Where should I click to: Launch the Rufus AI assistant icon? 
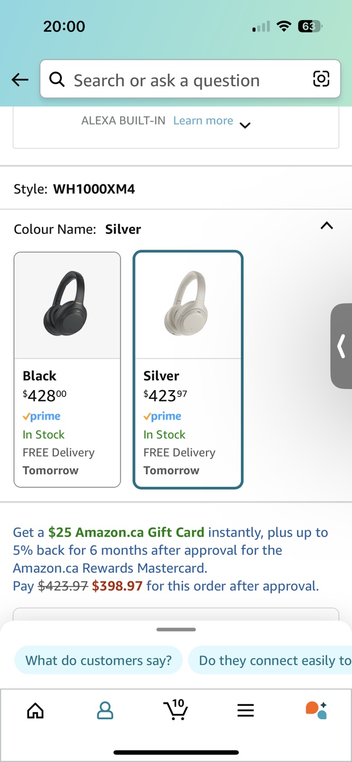pos(316,710)
